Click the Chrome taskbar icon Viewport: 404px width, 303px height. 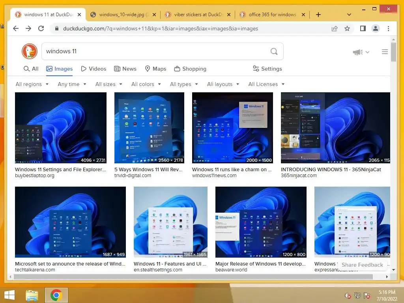pyautogui.click(x=56, y=295)
